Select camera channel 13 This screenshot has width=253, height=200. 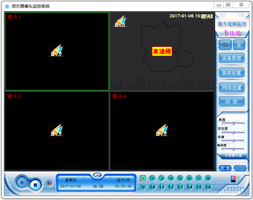coord(180,187)
